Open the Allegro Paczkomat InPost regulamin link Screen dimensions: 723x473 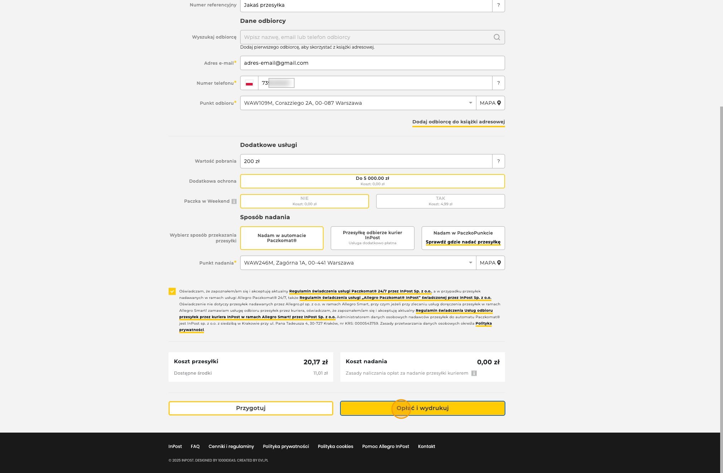point(396,298)
